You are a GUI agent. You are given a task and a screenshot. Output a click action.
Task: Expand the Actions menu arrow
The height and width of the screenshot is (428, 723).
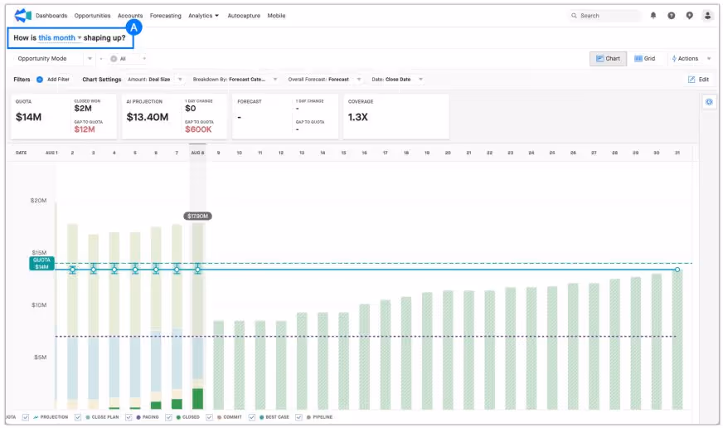coord(709,59)
